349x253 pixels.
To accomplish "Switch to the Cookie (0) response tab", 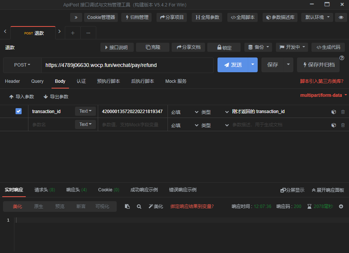I will pos(109,190).
